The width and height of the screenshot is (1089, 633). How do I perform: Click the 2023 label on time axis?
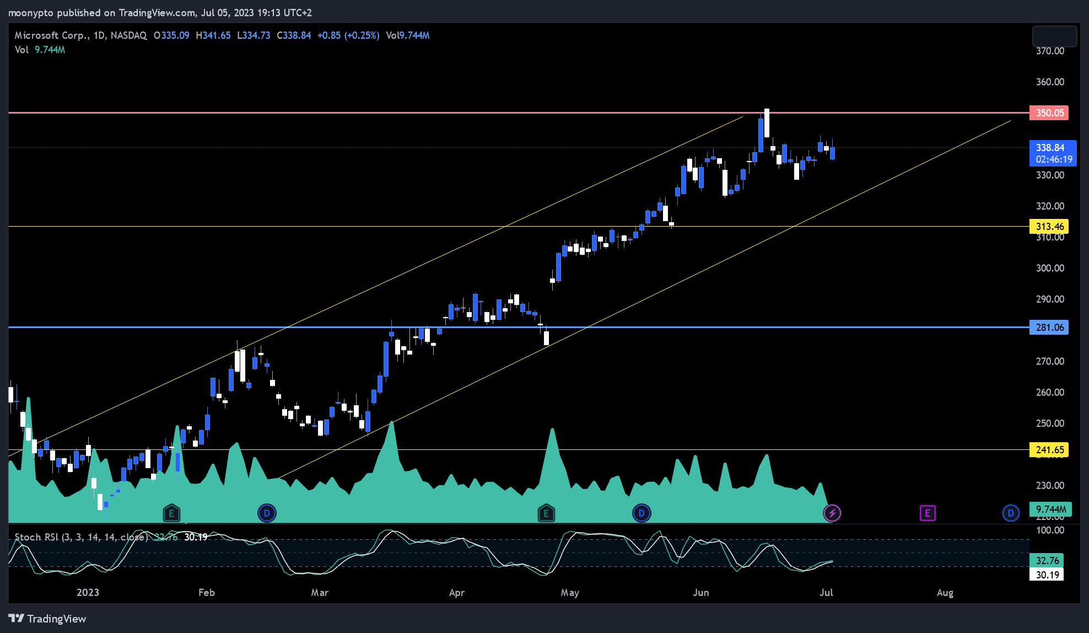click(88, 593)
